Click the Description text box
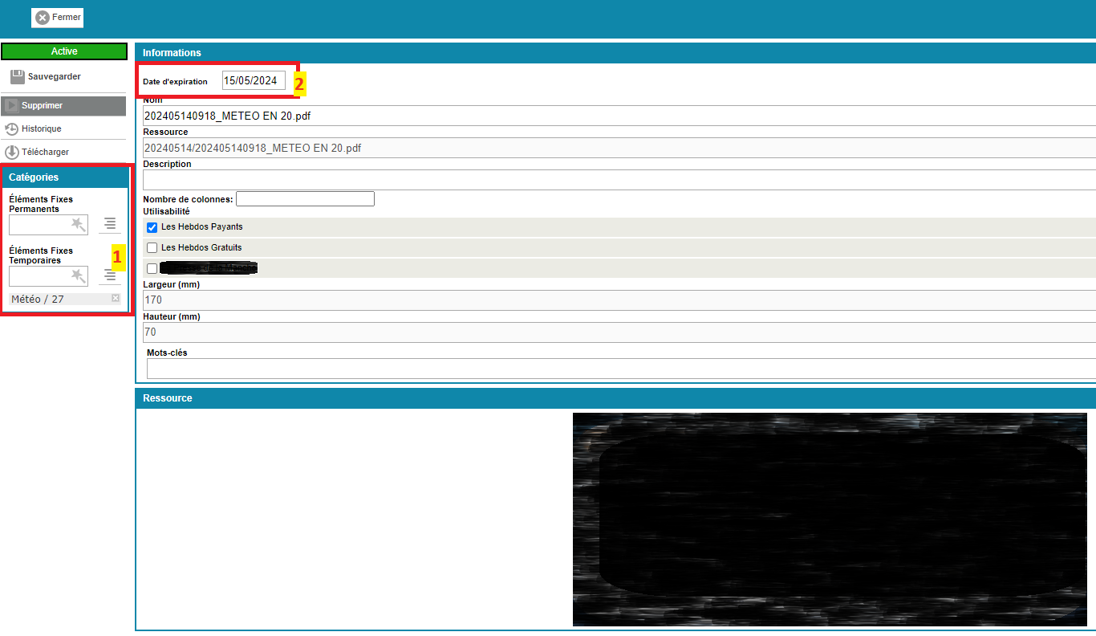1096x636 pixels. coord(618,180)
